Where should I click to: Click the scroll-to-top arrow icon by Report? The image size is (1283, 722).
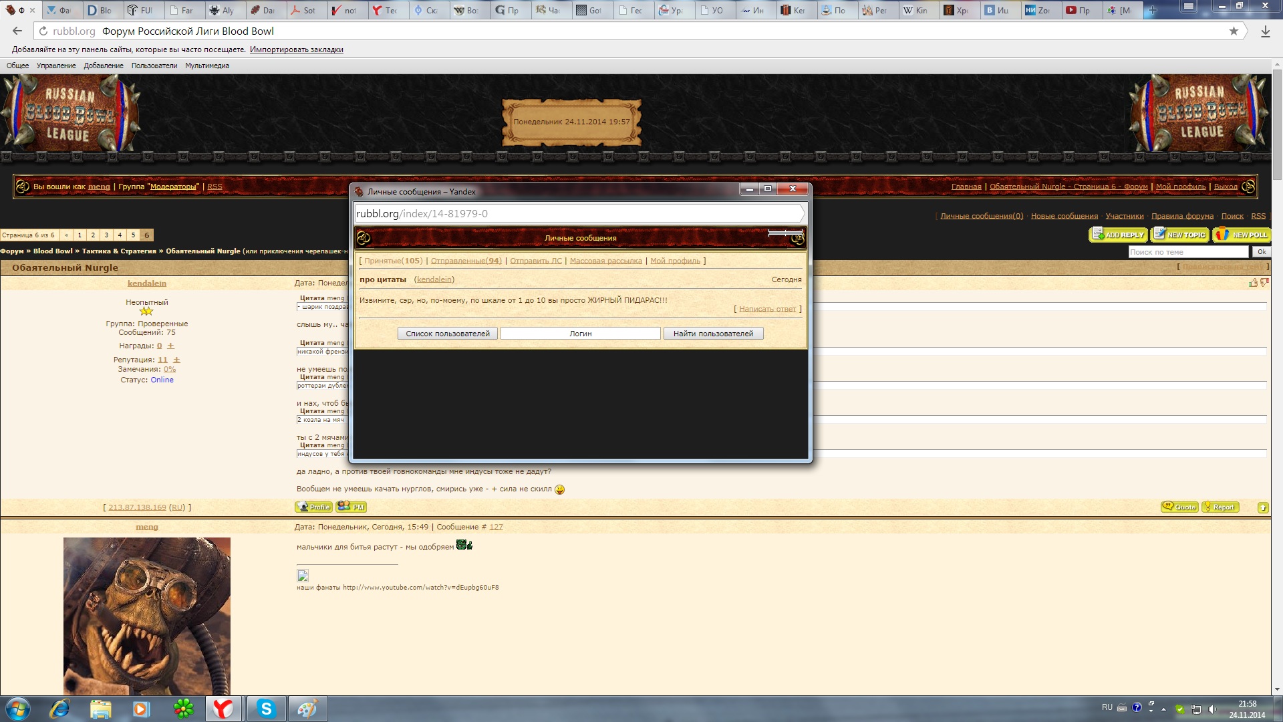pyautogui.click(x=1262, y=507)
